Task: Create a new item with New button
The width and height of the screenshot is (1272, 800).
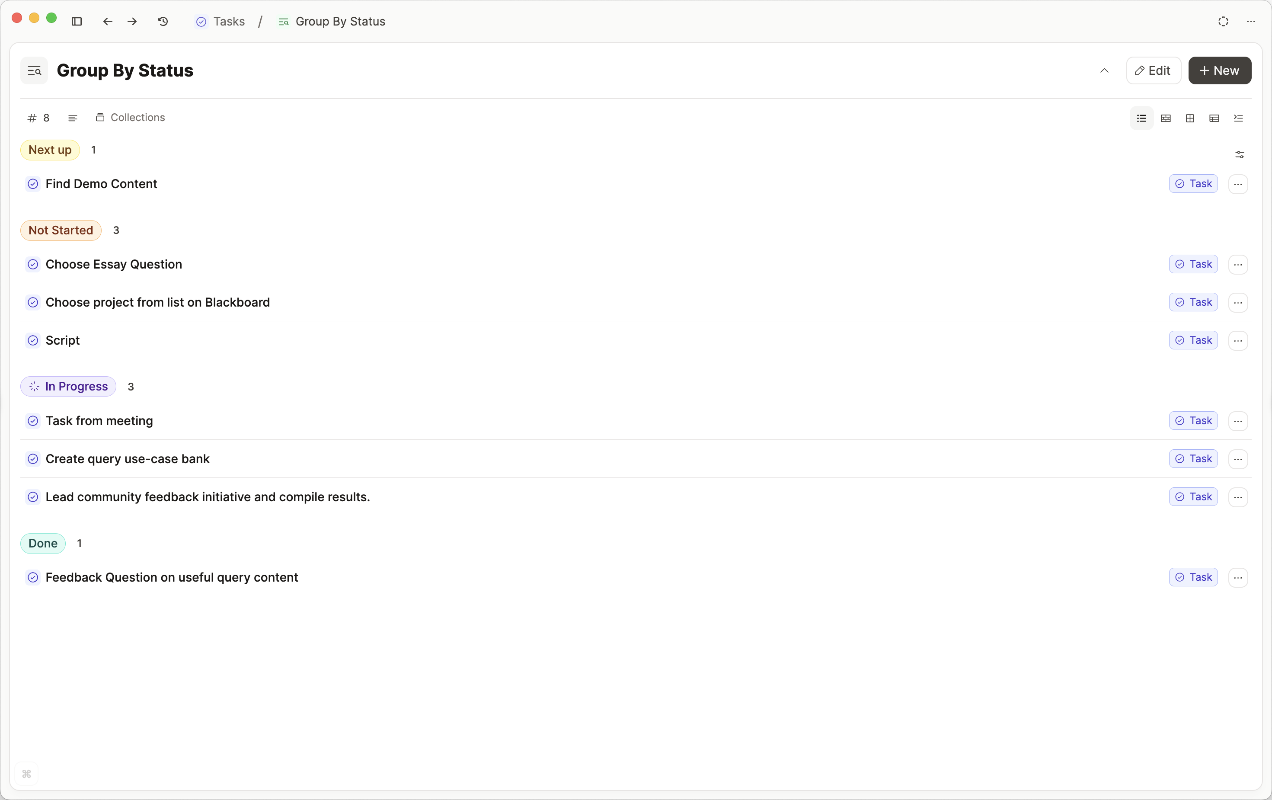Action: point(1219,71)
